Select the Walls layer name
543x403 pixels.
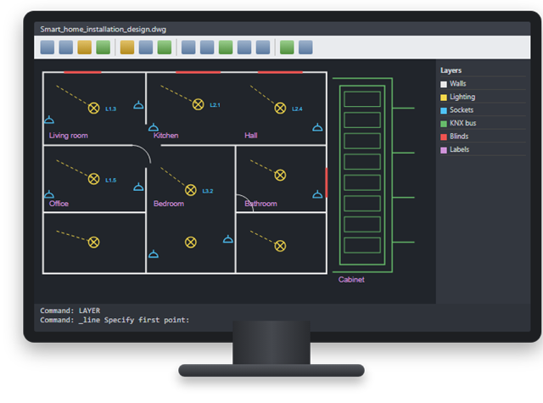458,83
